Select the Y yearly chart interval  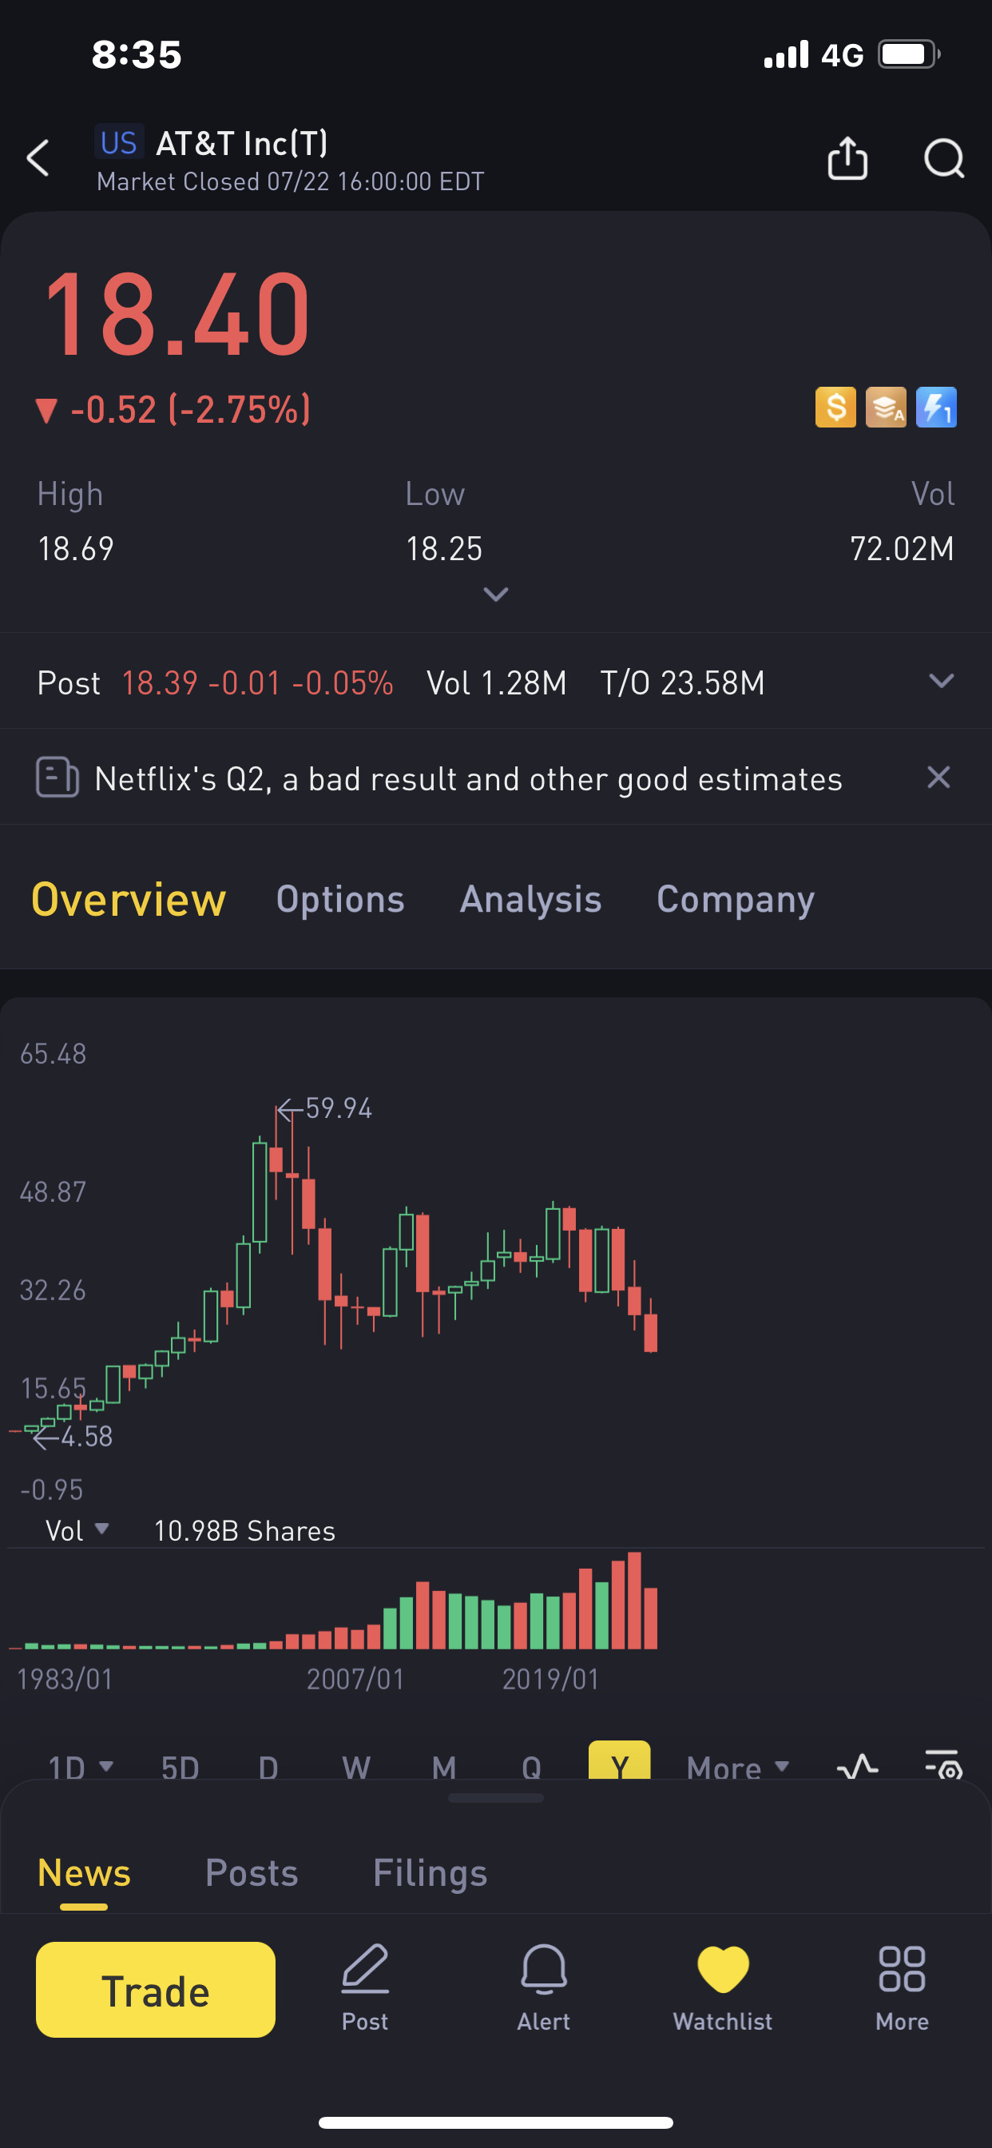(x=619, y=1761)
